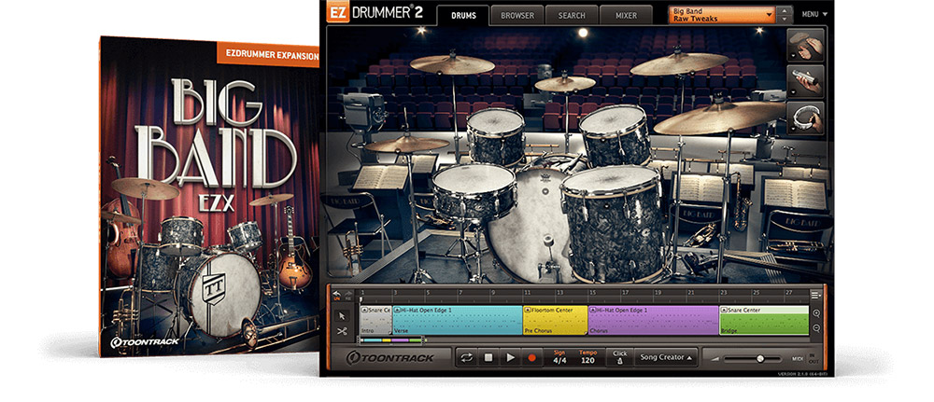
Task: Expand the Bridge Snare Center menu arrow
Action: [725, 310]
